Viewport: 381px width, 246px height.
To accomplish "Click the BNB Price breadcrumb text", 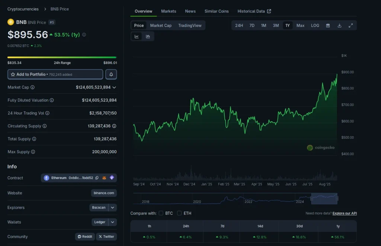I will point(60,9).
